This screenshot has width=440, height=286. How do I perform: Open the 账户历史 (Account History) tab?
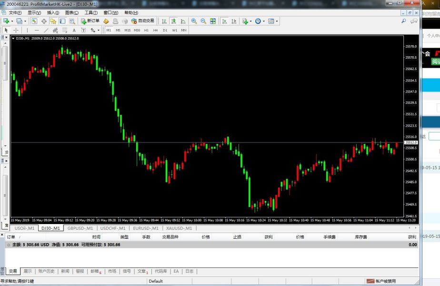46,271
